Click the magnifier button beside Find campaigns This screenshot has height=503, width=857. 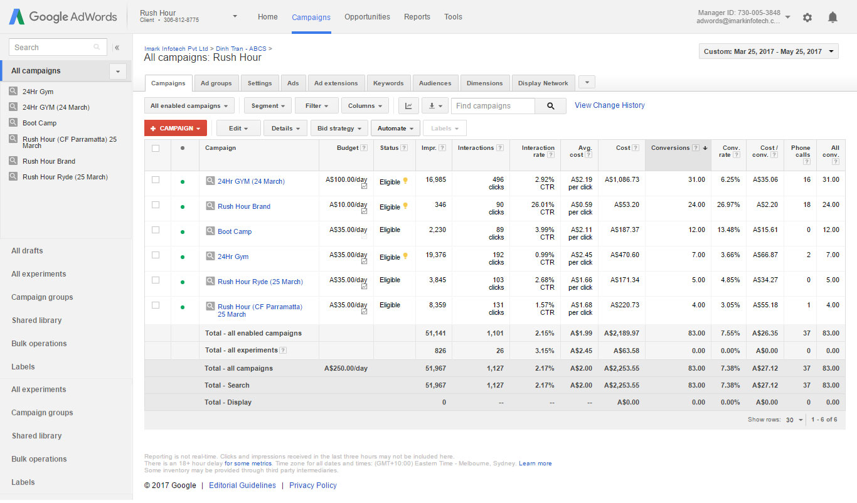(x=550, y=106)
